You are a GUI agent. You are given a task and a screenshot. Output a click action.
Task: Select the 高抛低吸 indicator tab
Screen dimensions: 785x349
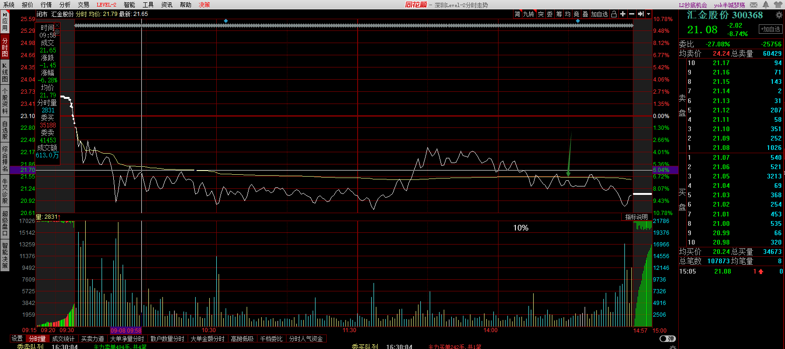pos(242,339)
